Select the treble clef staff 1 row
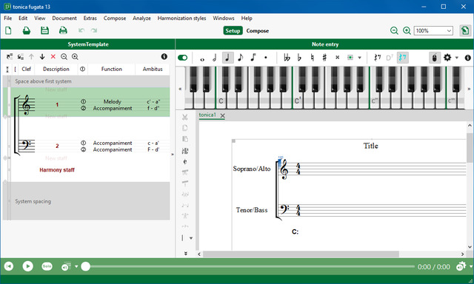 coord(87,103)
